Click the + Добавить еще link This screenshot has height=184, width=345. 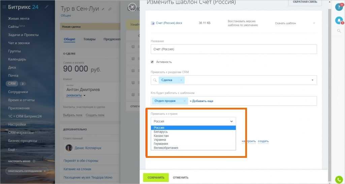click(201, 101)
